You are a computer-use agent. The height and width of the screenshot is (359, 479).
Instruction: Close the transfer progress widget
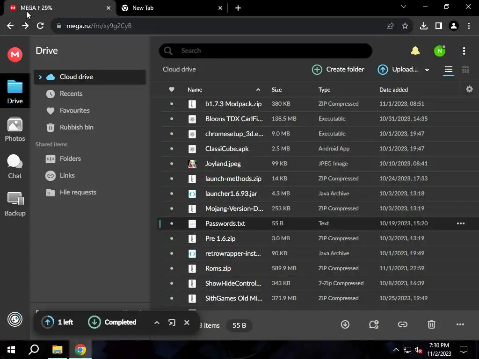(x=187, y=323)
